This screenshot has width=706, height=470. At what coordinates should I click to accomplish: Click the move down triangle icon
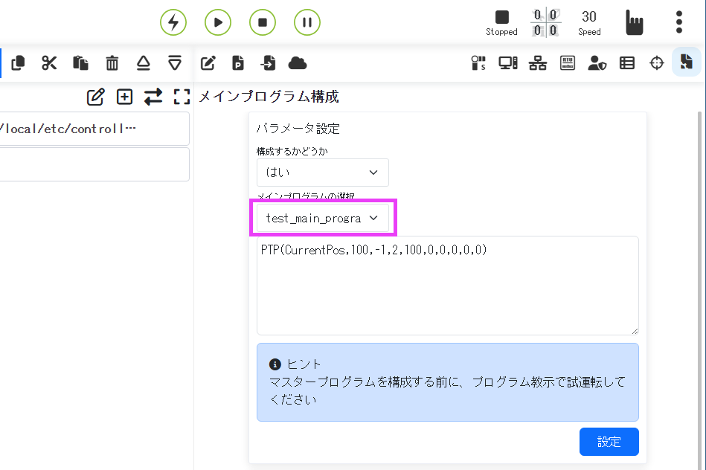coord(175,63)
